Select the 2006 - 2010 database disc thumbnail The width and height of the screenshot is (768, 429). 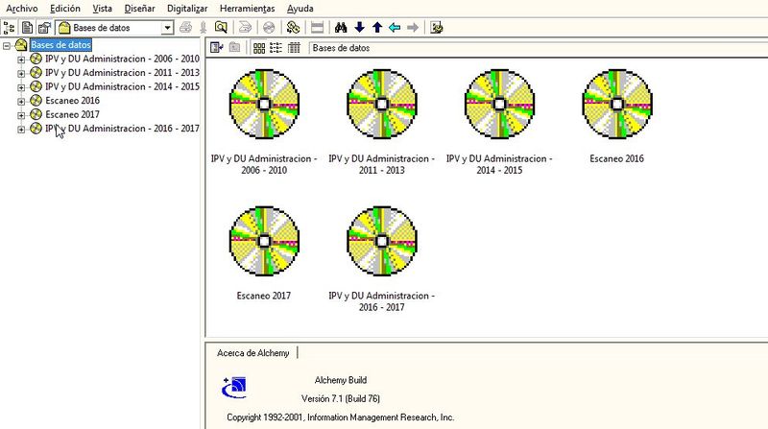click(x=264, y=104)
